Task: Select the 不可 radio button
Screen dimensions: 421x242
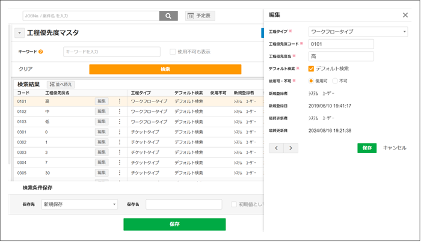Action: point(335,80)
